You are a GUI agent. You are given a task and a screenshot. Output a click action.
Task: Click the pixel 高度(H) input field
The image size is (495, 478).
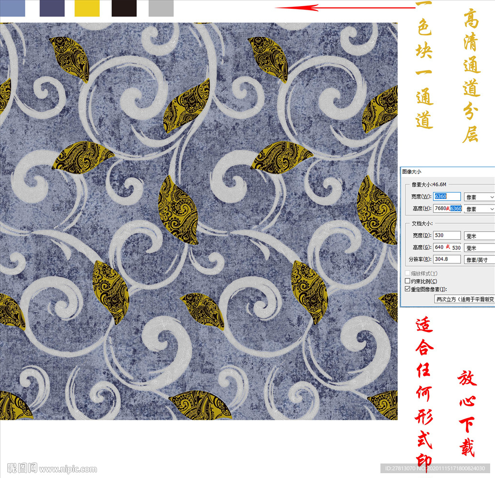tap(447, 208)
